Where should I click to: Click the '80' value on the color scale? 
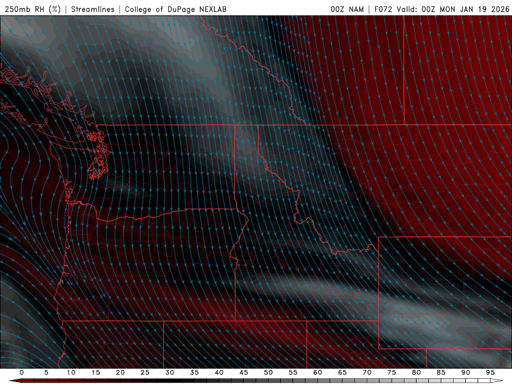(x=417, y=372)
